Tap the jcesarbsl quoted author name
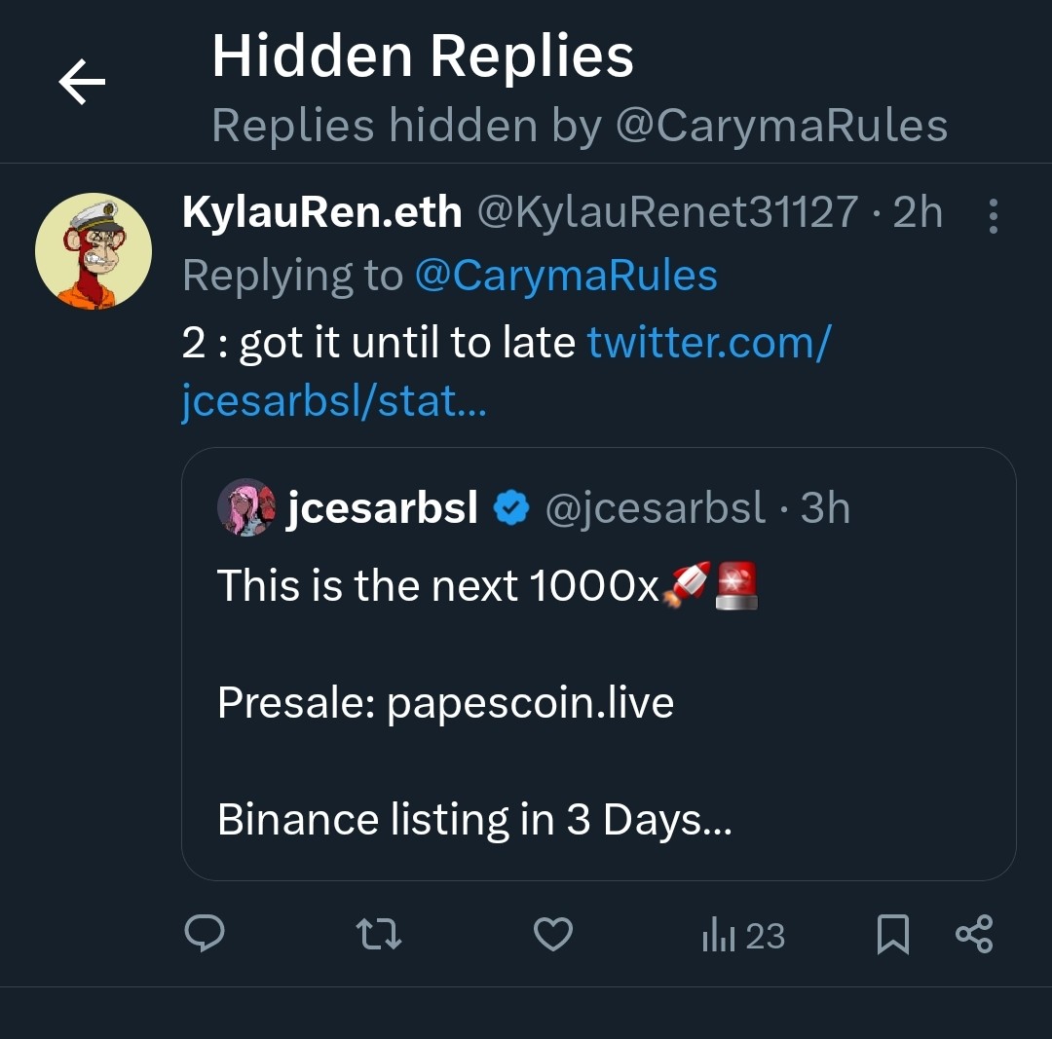This screenshot has height=1039, width=1052. (x=383, y=507)
